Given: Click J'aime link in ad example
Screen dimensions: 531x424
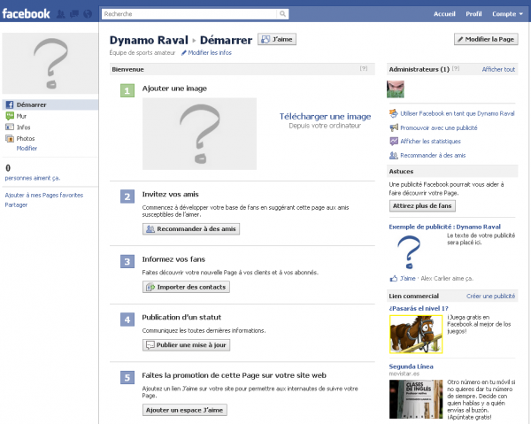Looking at the screenshot, I should [408, 279].
